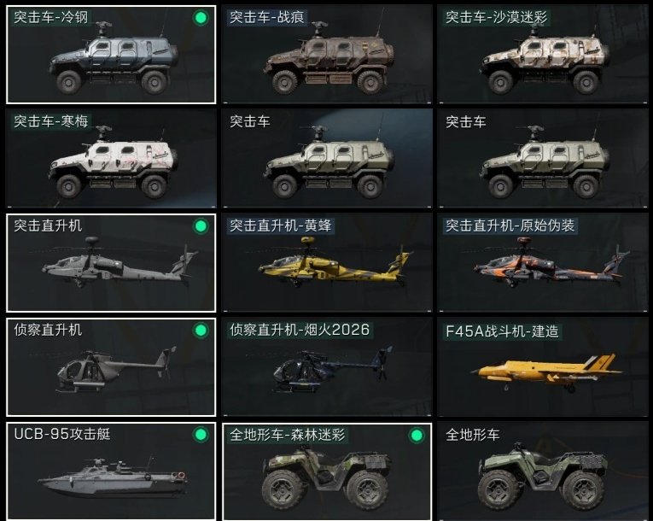Click the green indicator on UCB-95攻击艇
Screen dimensions: 653x521
click(x=201, y=434)
